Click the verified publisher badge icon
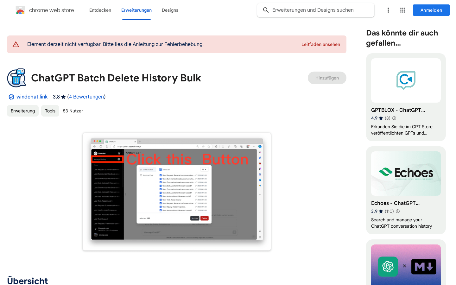This screenshot has width=456, height=285. point(11,97)
